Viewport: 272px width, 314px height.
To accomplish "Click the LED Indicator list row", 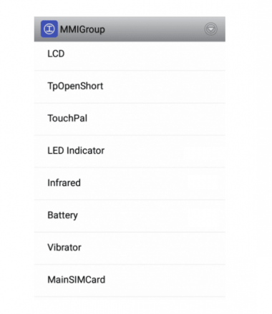I will [x=130, y=152].
